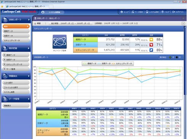
Task: Expand the データ管理 section arrow
Action: click(x=29, y=99)
